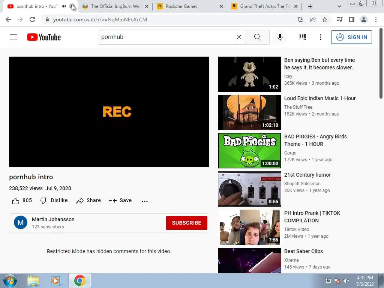
Task: Open the taskbar clock showing 4:31 PM
Action: [365, 281]
